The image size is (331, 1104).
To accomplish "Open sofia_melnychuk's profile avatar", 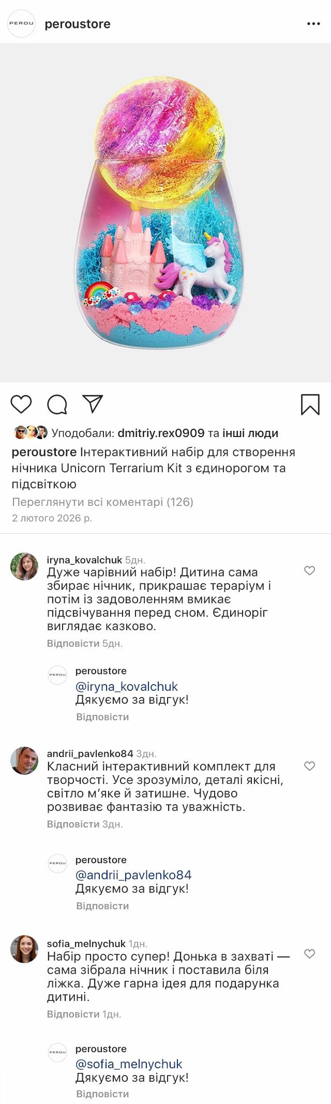I will [x=24, y=949].
